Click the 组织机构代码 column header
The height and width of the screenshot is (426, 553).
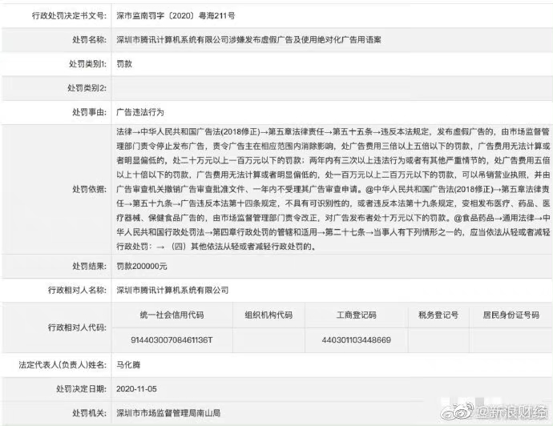coord(268,315)
